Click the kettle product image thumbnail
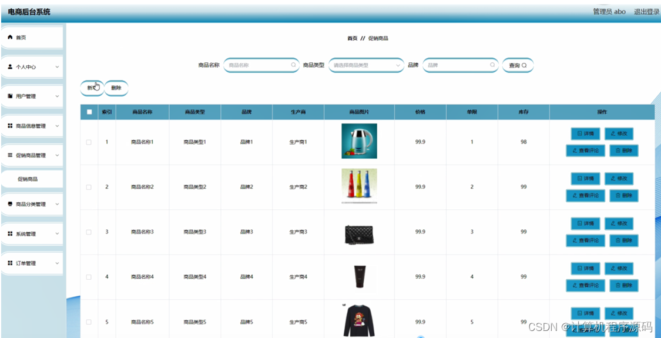This screenshot has width=661, height=338. [359, 141]
